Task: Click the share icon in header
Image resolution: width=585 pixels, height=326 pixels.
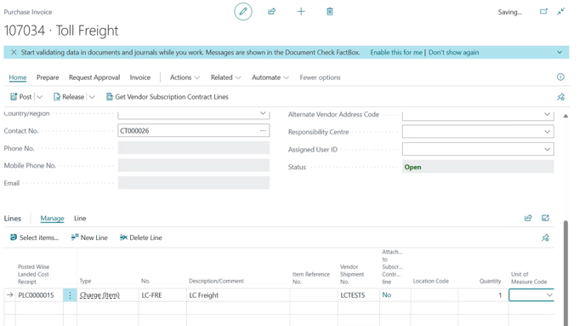Action: click(271, 12)
